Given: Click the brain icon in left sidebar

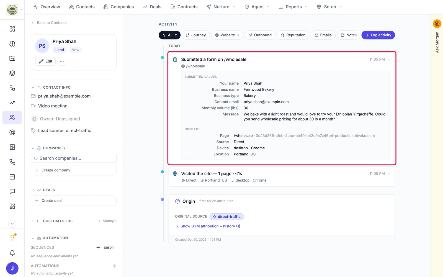Looking at the screenshot, I should pyautogui.click(x=12, y=44).
